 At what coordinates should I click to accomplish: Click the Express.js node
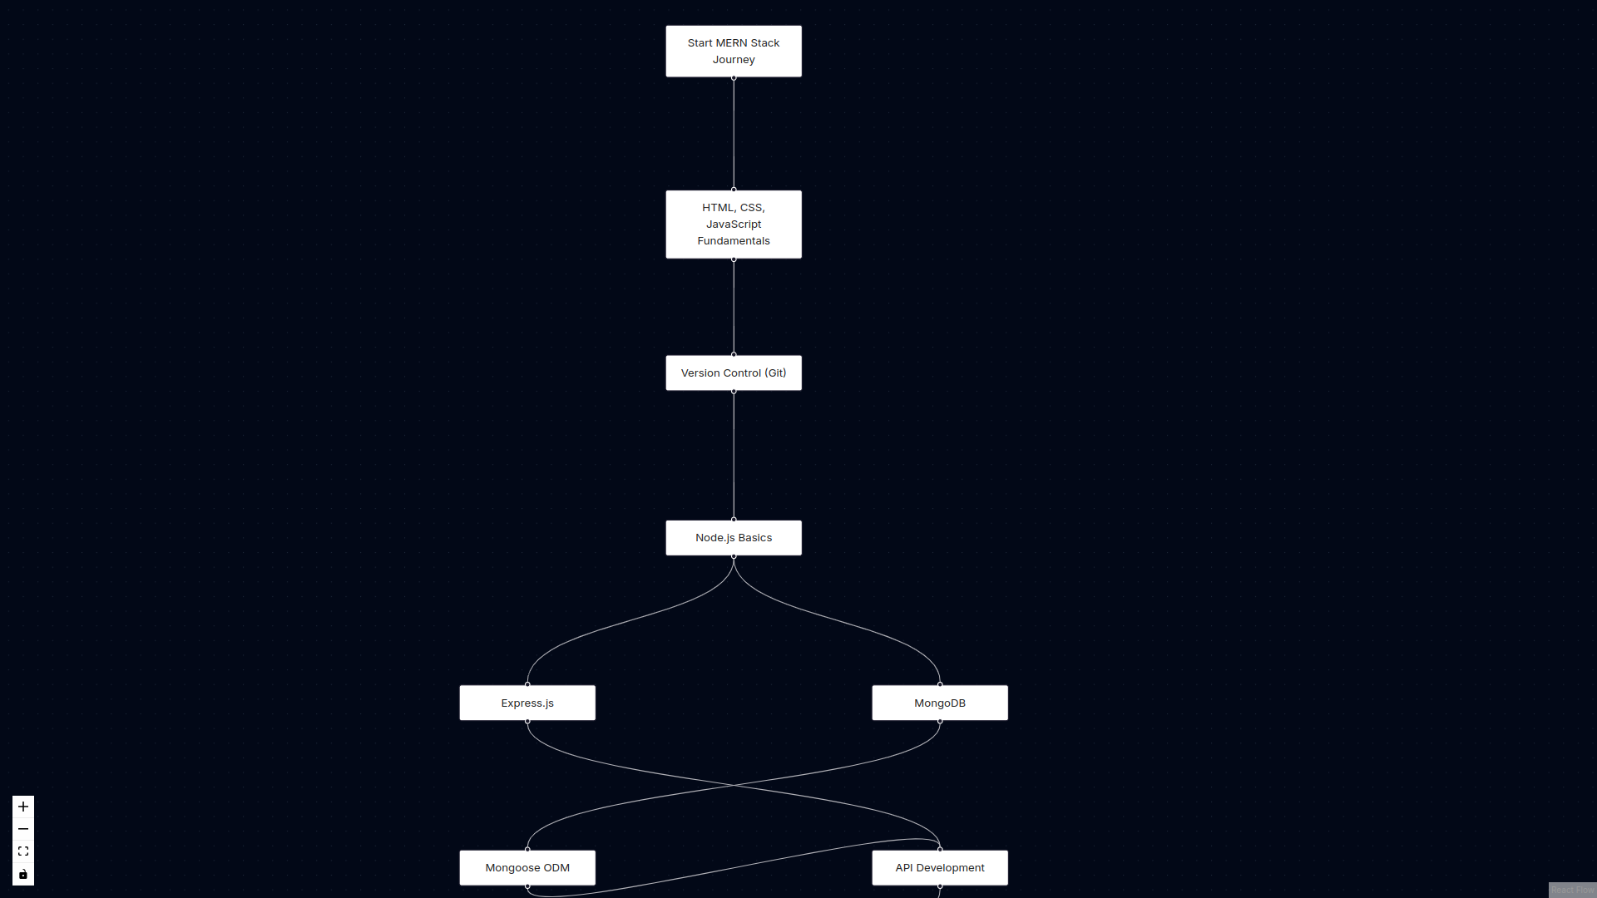pyautogui.click(x=527, y=702)
